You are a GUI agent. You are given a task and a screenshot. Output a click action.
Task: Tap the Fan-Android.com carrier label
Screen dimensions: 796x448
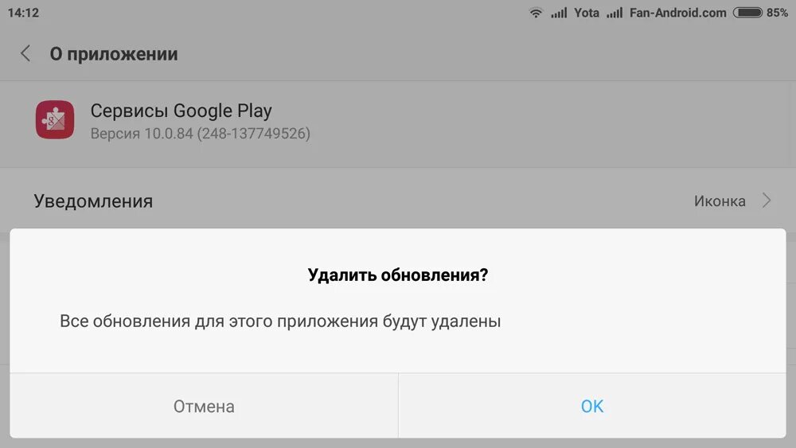tap(677, 13)
